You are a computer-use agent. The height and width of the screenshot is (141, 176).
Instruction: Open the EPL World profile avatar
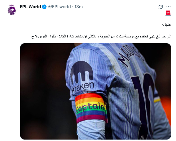click(12, 10)
